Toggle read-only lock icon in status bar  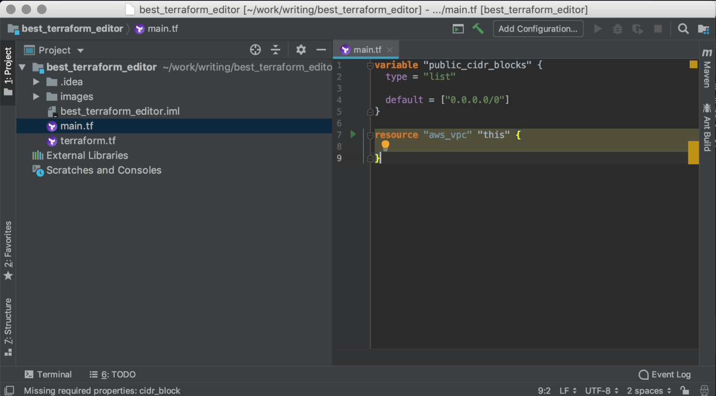(x=684, y=390)
